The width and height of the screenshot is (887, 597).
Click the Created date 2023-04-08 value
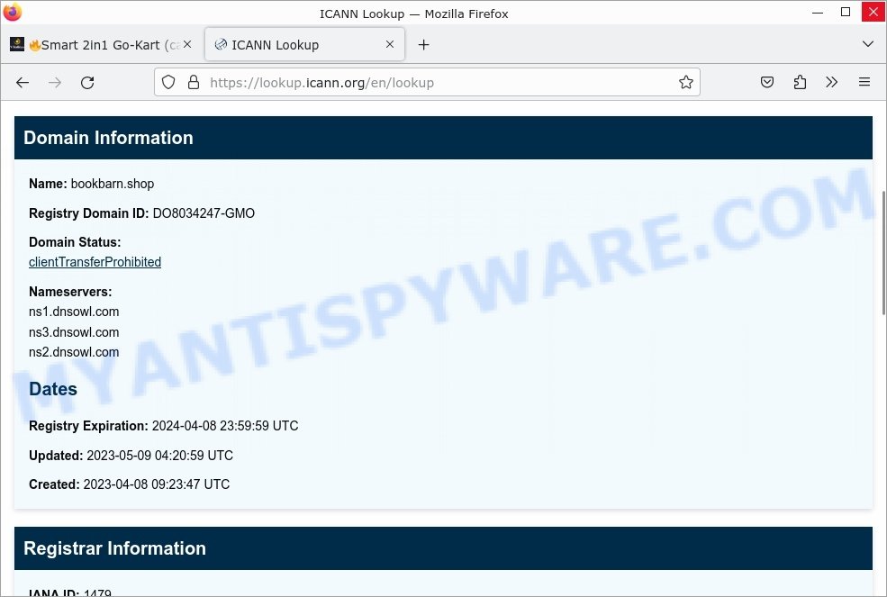(157, 484)
